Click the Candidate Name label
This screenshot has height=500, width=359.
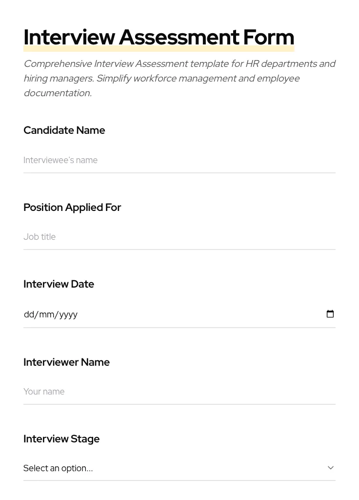point(64,130)
